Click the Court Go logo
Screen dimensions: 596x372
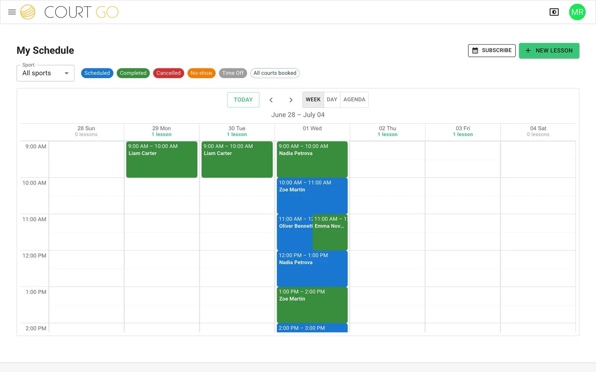[x=69, y=12]
